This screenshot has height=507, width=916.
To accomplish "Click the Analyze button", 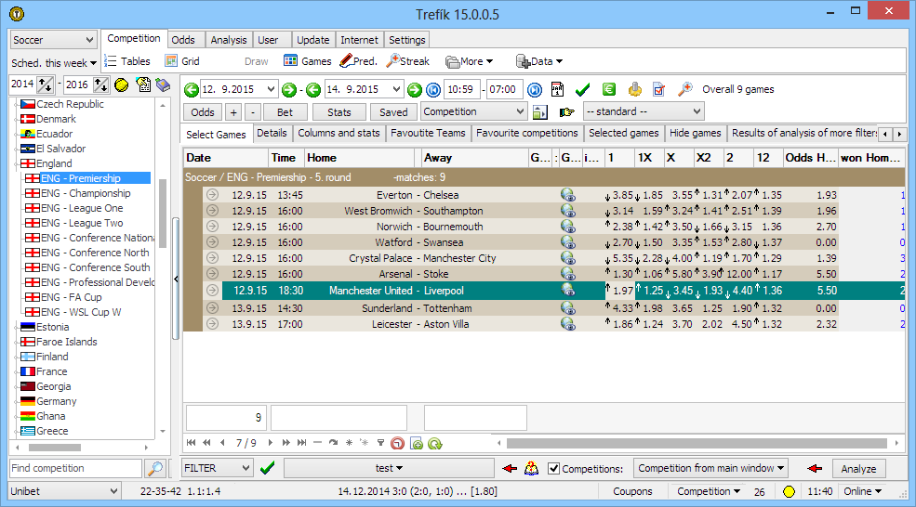I will click(x=858, y=469).
